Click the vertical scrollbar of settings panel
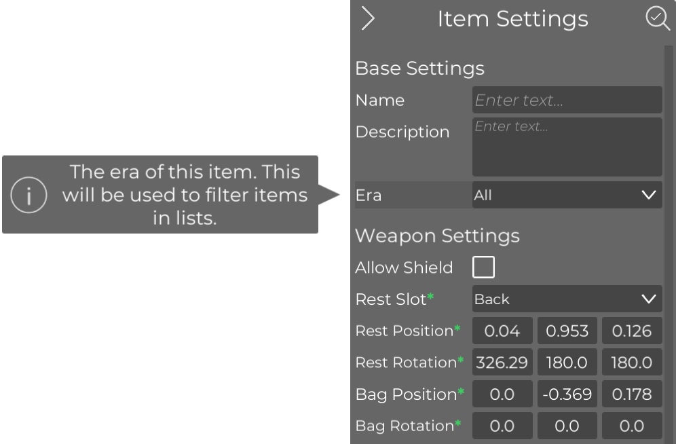Image resolution: width=676 pixels, height=444 pixels. click(669, 238)
